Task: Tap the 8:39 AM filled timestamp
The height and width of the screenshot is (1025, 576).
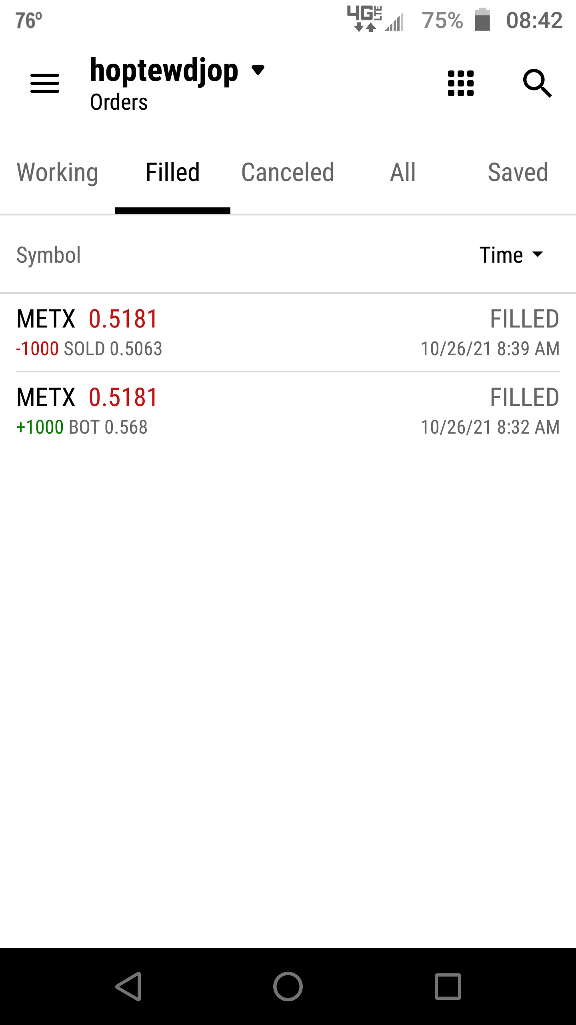Action: pos(490,349)
